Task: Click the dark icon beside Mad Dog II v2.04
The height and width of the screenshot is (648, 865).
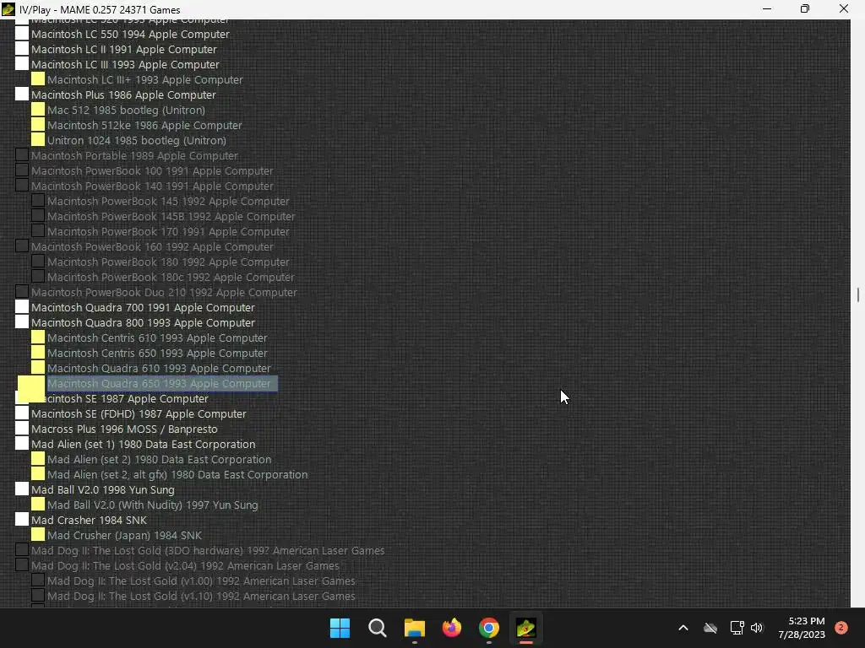Action: click(21, 565)
